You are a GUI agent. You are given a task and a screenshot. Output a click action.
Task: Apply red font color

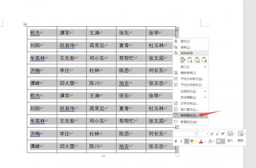[x=201, y=141]
